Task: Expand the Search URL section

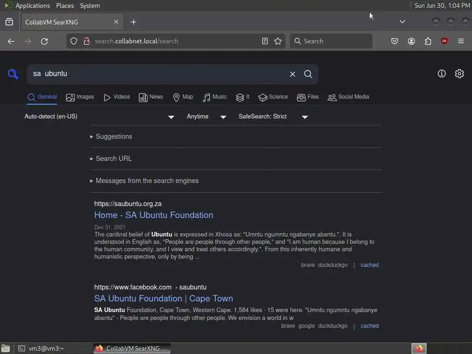Action: 111,159
